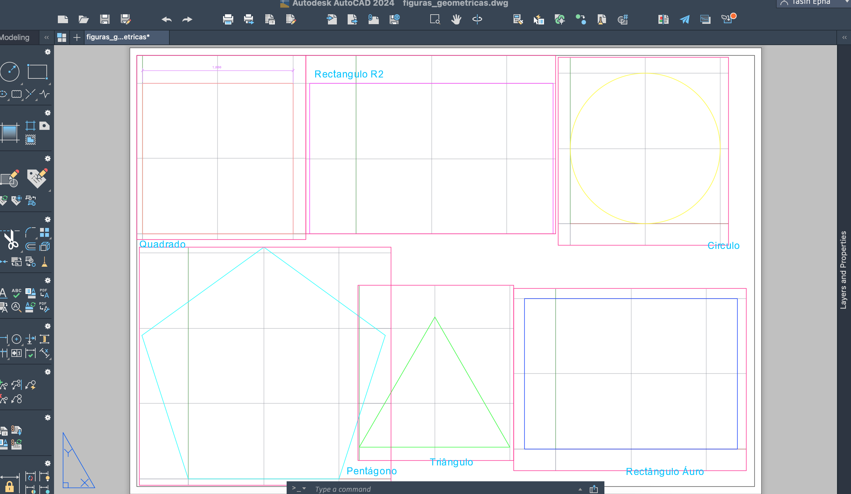Expand the Layers and Properties panel chevrons
Screen dimensions: 851x494
[844, 37]
